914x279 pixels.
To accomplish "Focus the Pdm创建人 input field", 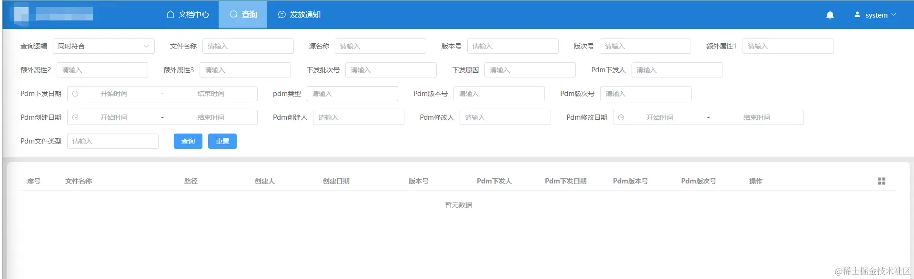I will (x=359, y=117).
